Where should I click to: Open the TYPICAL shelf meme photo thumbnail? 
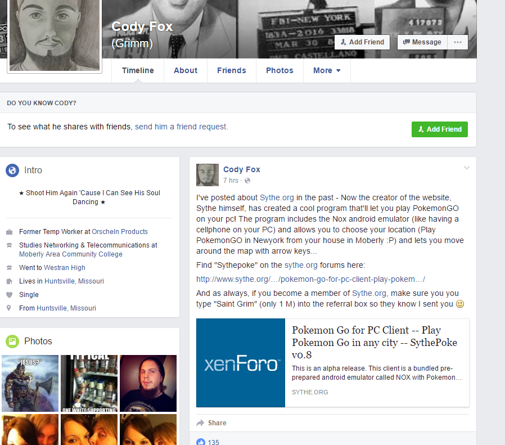point(89,384)
